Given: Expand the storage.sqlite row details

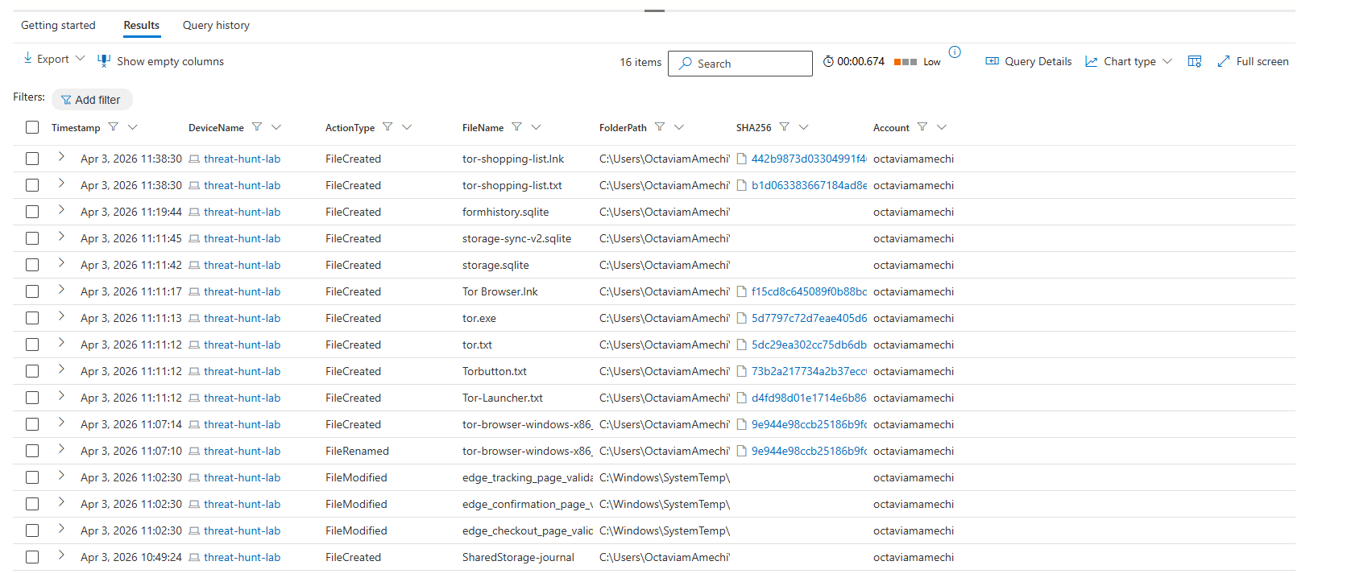Looking at the screenshot, I should pos(61,263).
